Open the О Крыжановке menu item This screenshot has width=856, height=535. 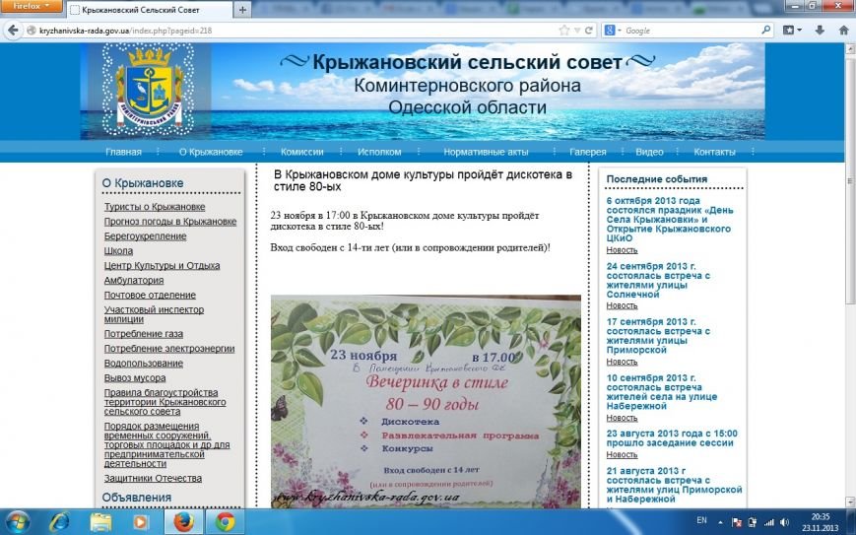[x=211, y=152]
